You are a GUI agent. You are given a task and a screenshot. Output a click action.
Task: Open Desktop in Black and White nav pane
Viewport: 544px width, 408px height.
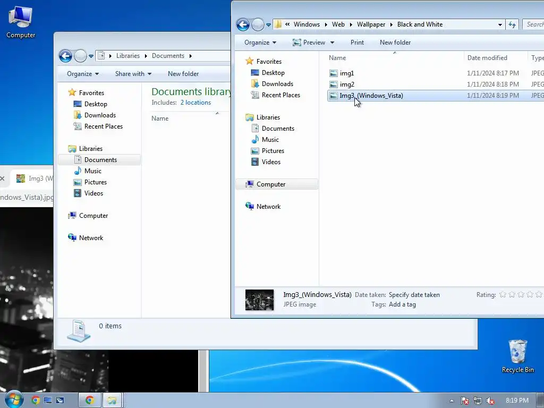tap(273, 72)
